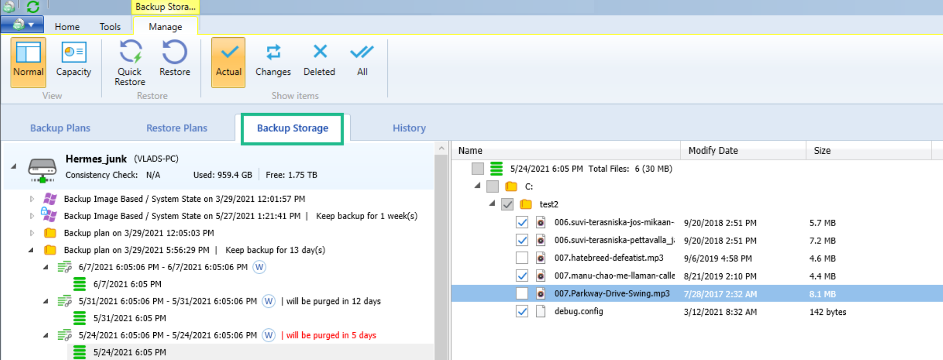Expand Backup plan on 3/29/2021 12:05:03 PM
Image resolution: width=943 pixels, height=360 pixels.
coord(32,233)
